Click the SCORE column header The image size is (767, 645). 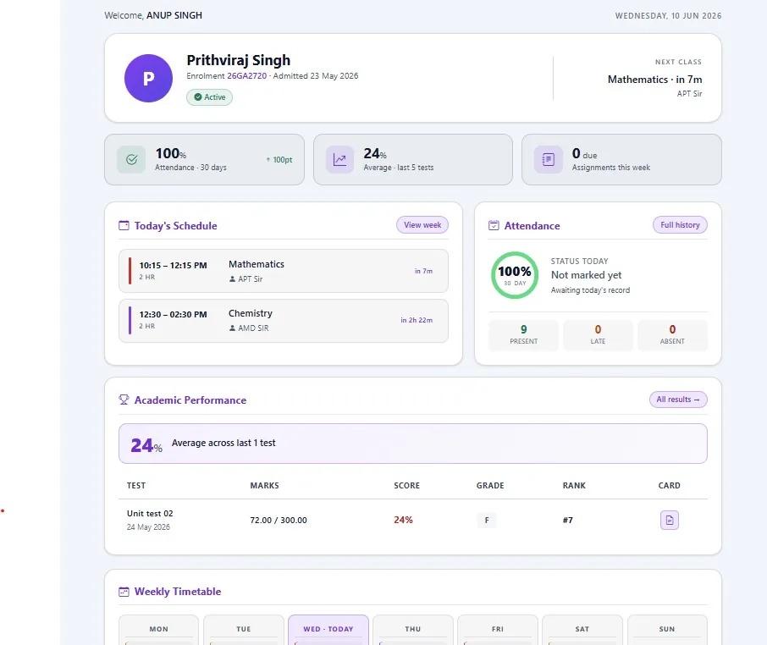[x=407, y=486]
